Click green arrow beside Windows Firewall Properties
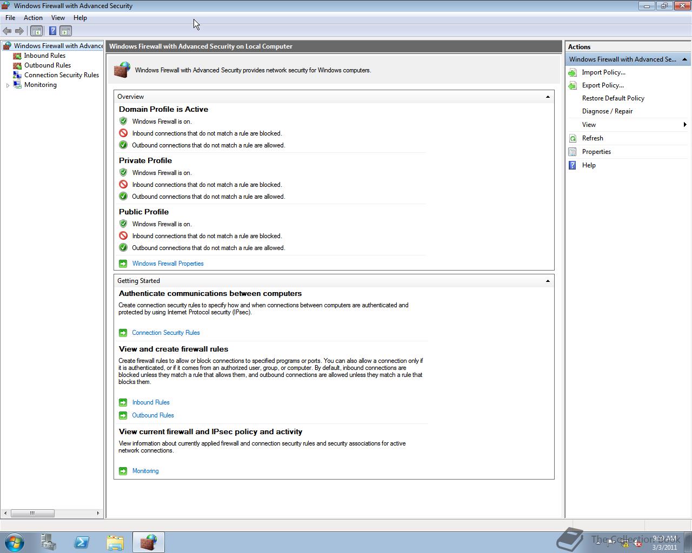 coord(123,264)
